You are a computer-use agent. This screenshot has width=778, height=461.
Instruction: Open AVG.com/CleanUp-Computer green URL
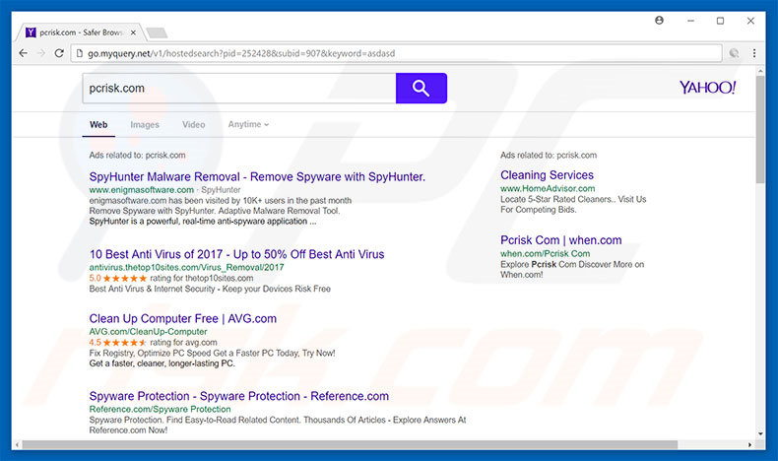pos(148,332)
